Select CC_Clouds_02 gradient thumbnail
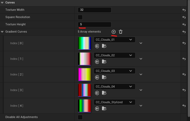The image size is (190, 121). [x=84, y=59]
